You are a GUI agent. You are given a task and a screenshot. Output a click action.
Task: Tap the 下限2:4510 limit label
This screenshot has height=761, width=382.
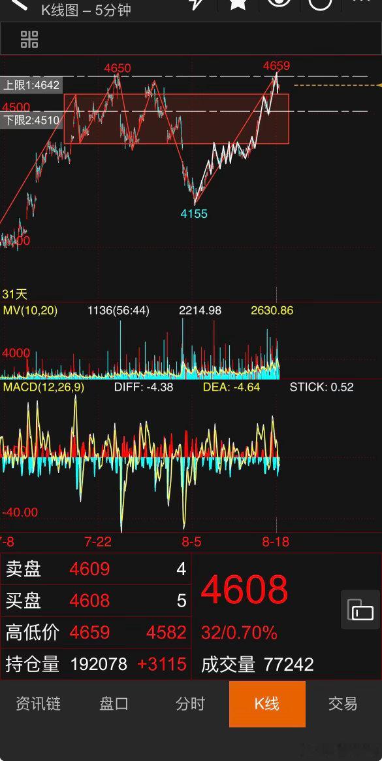[x=31, y=120]
